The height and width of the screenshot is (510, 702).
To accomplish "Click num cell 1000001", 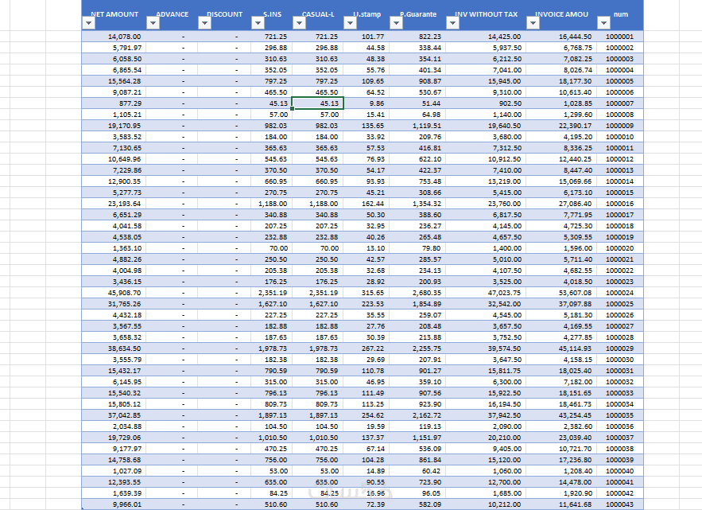I will [619, 37].
